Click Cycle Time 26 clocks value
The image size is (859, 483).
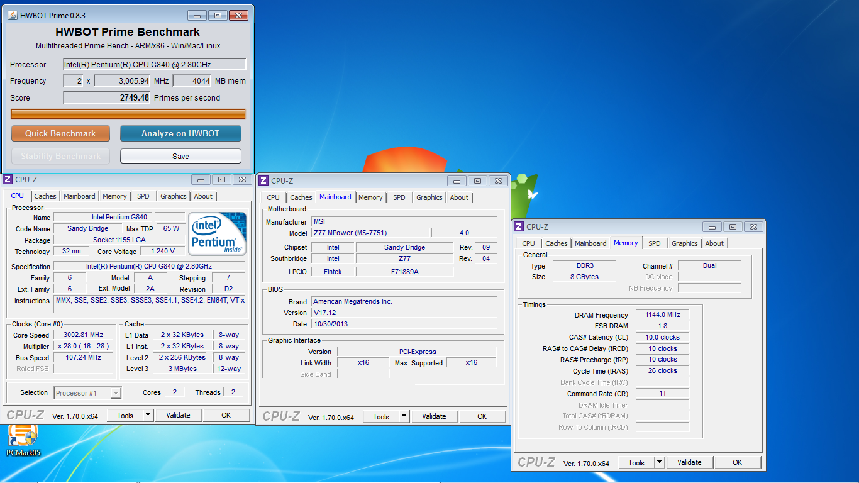(662, 371)
